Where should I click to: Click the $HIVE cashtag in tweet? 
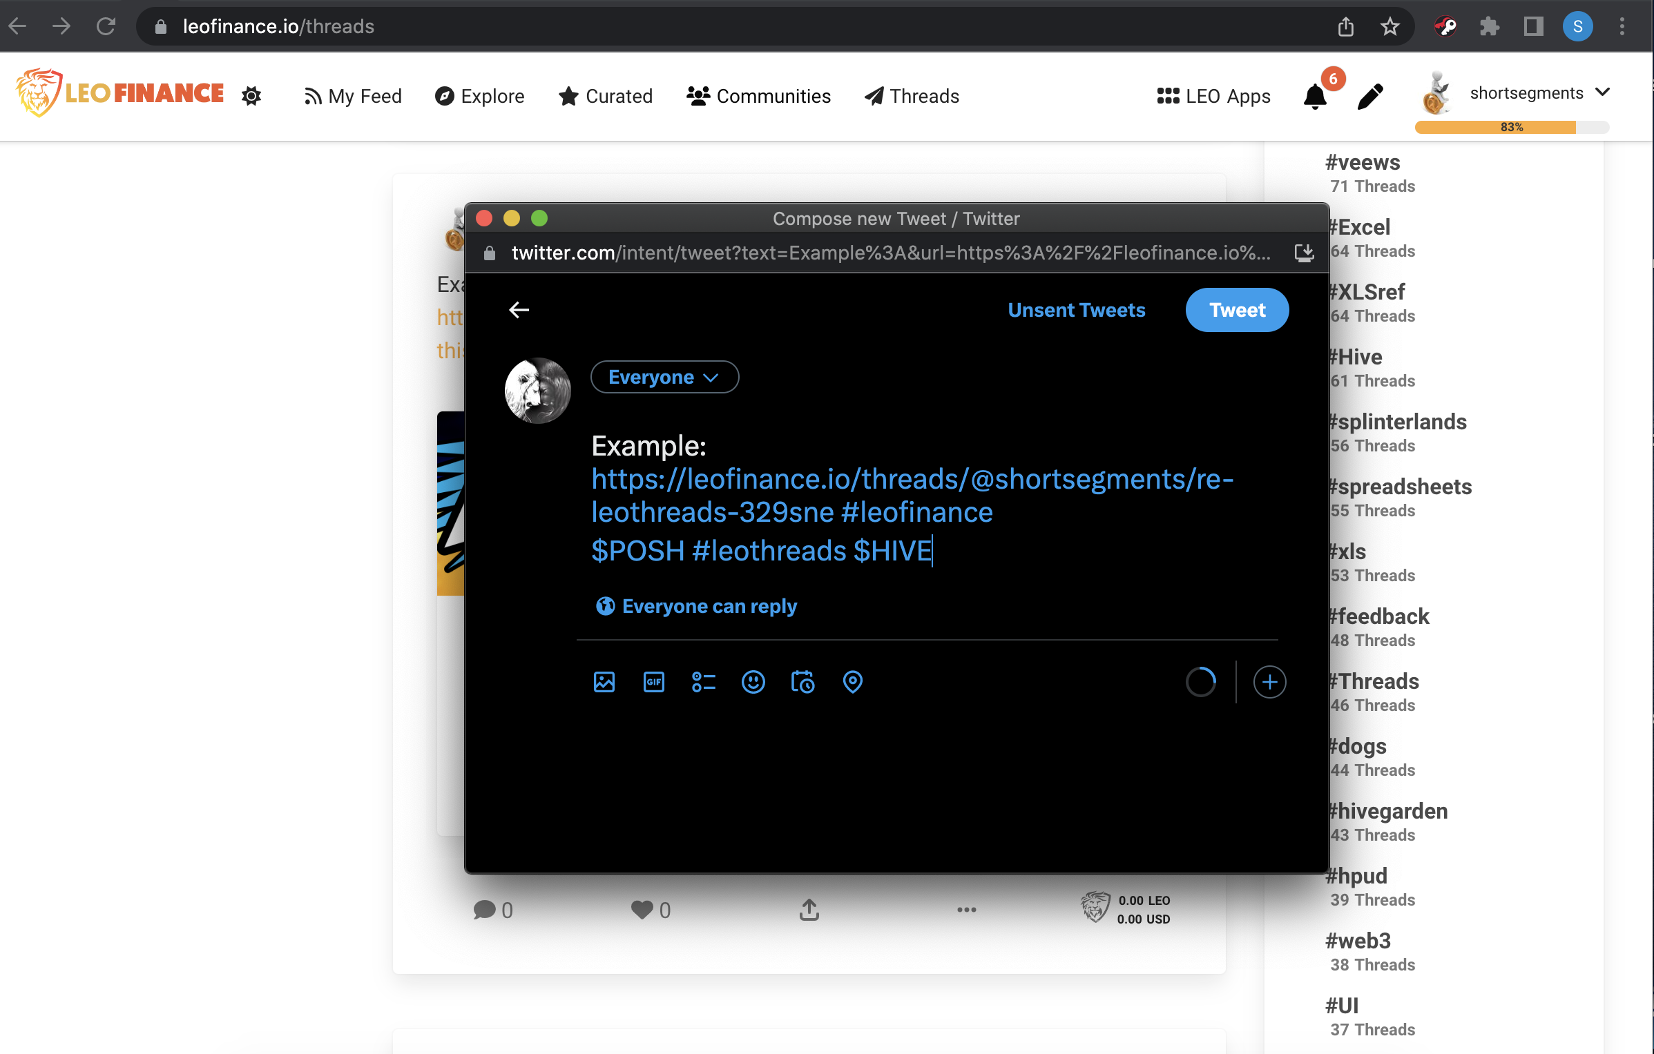click(893, 551)
